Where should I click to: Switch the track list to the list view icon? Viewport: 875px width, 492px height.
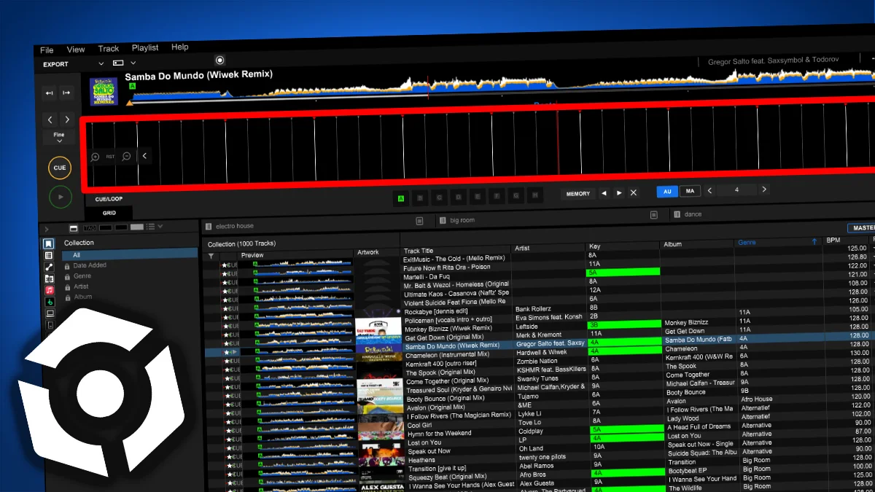(x=151, y=227)
